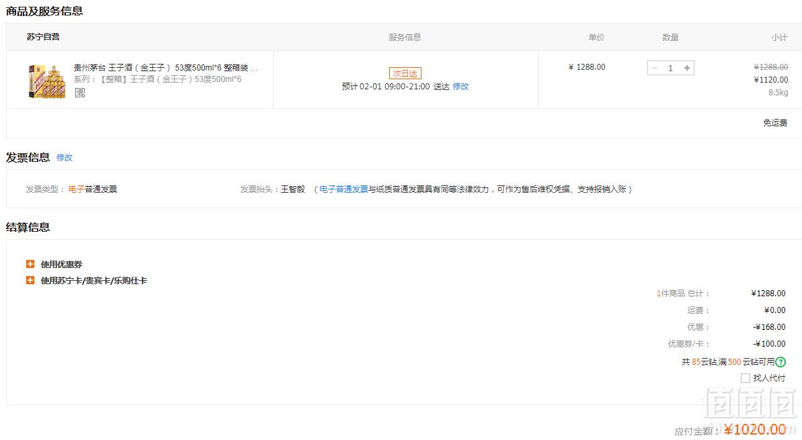
Task: Click the 共85云钻,满500云钻可用 text
Action: point(728,362)
